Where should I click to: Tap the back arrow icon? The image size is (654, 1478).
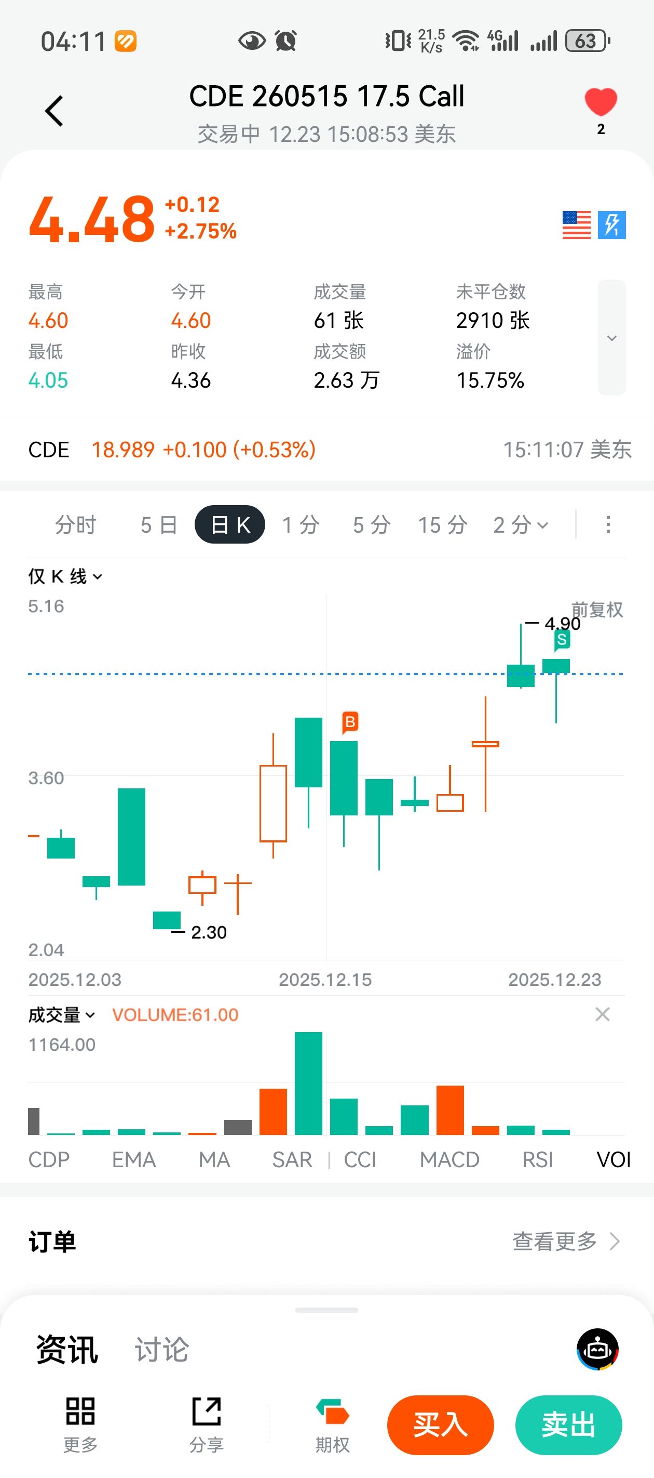pyautogui.click(x=55, y=111)
